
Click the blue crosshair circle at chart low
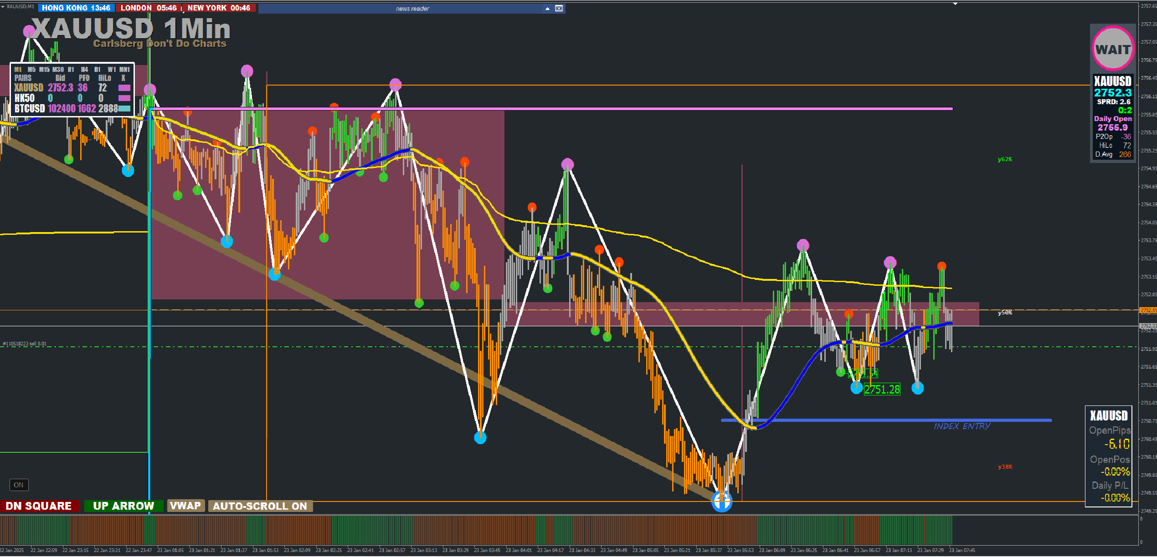click(x=722, y=501)
